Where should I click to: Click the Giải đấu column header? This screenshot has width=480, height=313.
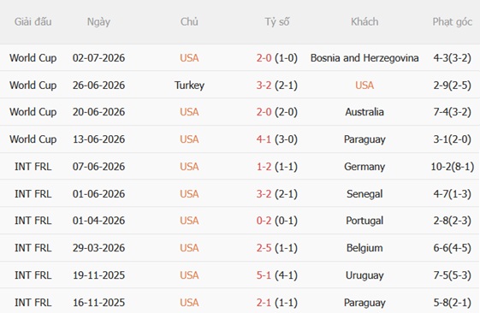(x=33, y=22)
